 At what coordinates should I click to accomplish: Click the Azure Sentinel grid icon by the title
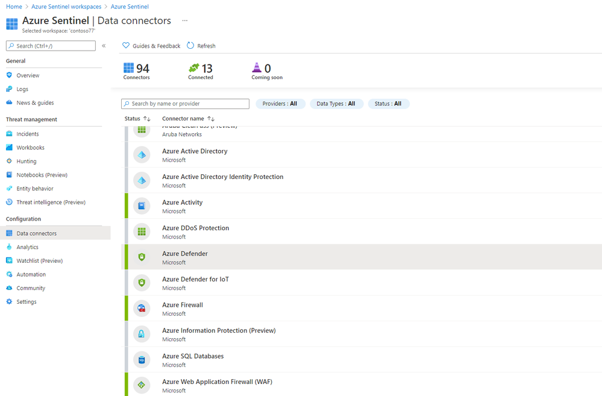(12, 24)
